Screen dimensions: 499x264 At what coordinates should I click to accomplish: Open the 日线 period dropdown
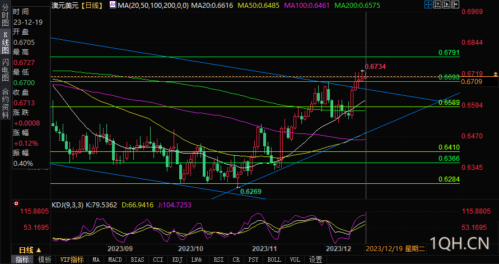coord(30,250)
